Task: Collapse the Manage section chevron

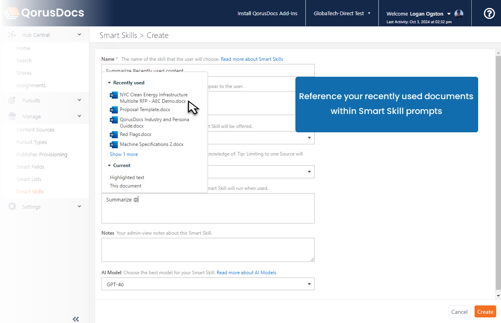Action: 79,116
